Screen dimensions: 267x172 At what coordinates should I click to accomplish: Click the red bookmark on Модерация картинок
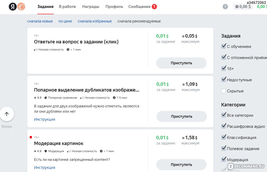coord(31,137)
